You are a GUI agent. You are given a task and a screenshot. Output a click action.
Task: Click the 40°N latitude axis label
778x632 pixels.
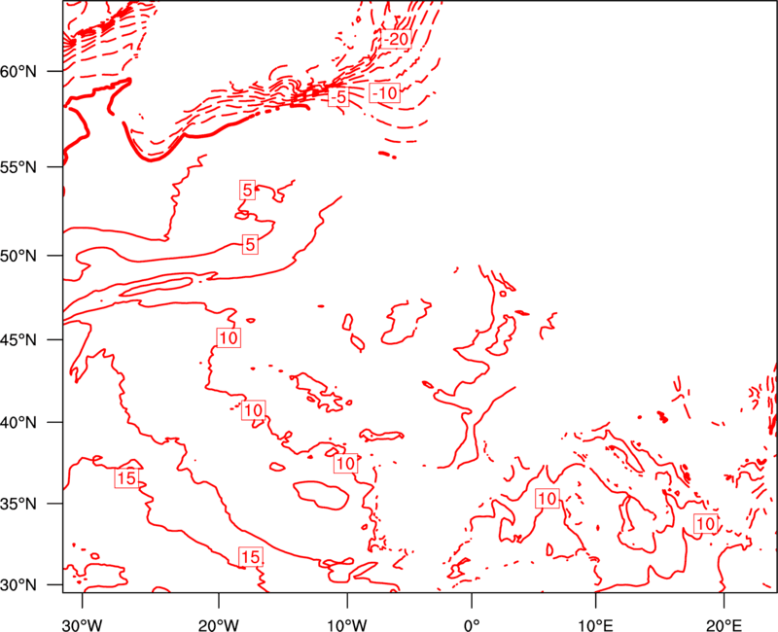click(x=18, y=423)
